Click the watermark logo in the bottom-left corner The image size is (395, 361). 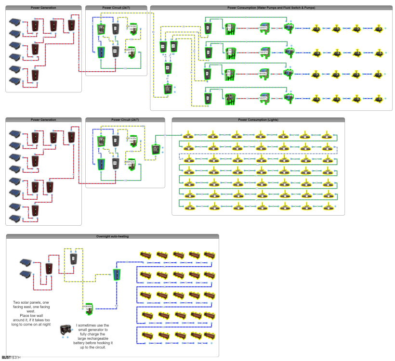(x=11, y=357)
